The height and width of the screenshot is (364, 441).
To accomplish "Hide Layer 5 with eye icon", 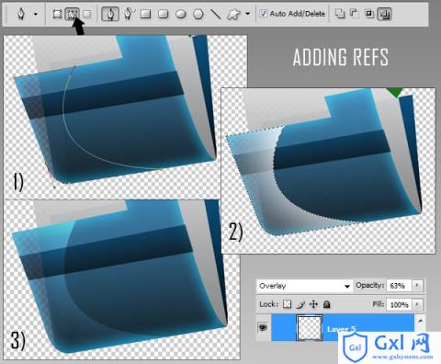I will pos(263,327).
